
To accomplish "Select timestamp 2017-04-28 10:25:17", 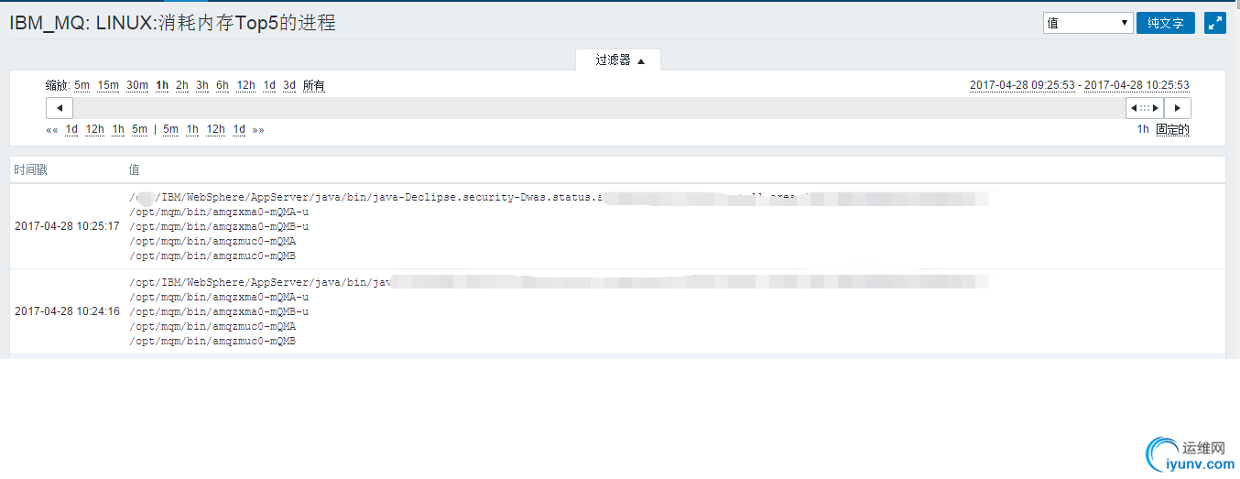I will click(x=67, y=226).
